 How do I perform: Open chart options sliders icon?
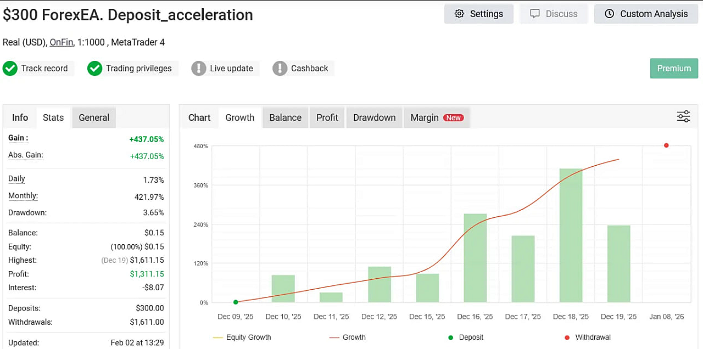click(x=683, y=116)
